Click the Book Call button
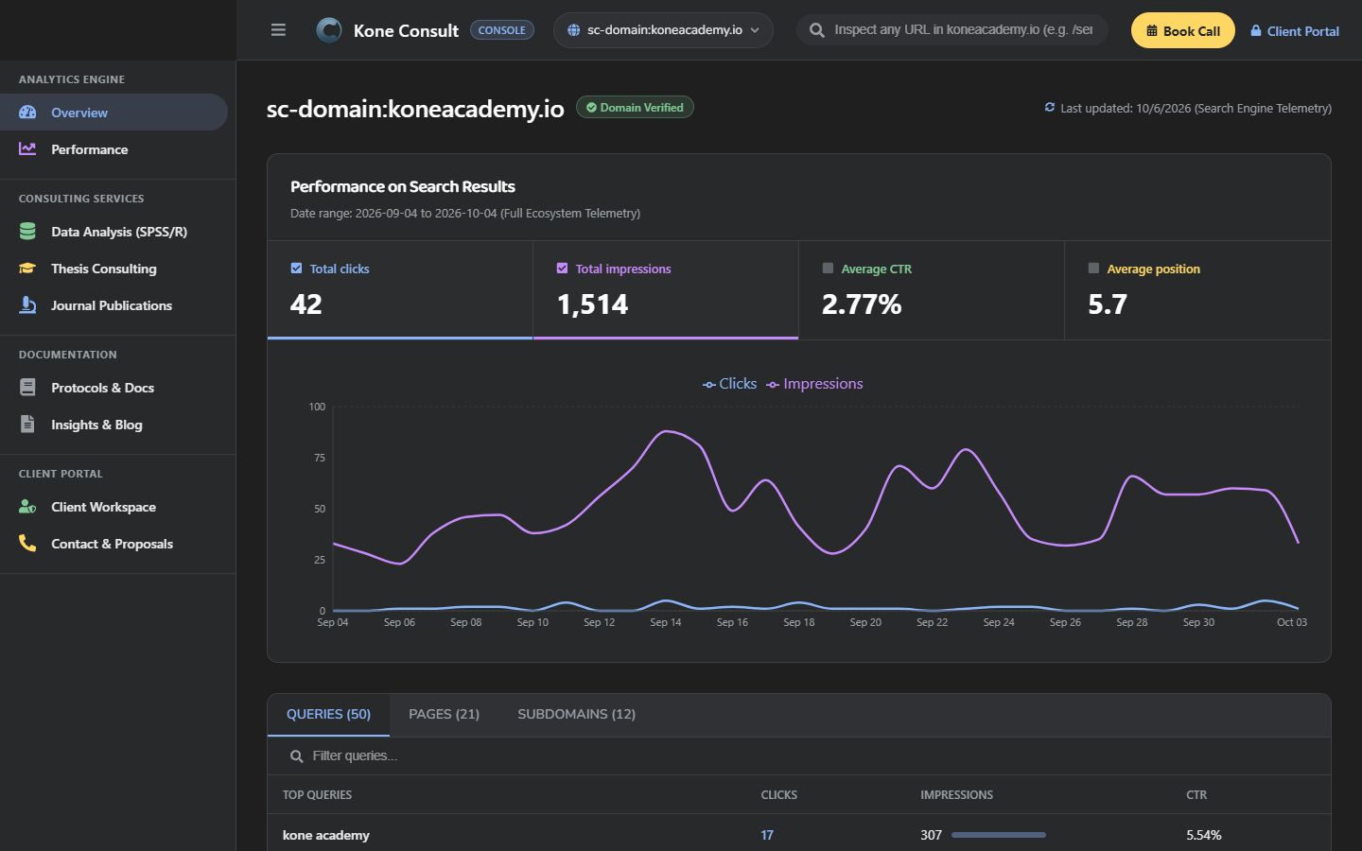The width and height of the screenshot is (1362, 851). tap(1182, 30)
